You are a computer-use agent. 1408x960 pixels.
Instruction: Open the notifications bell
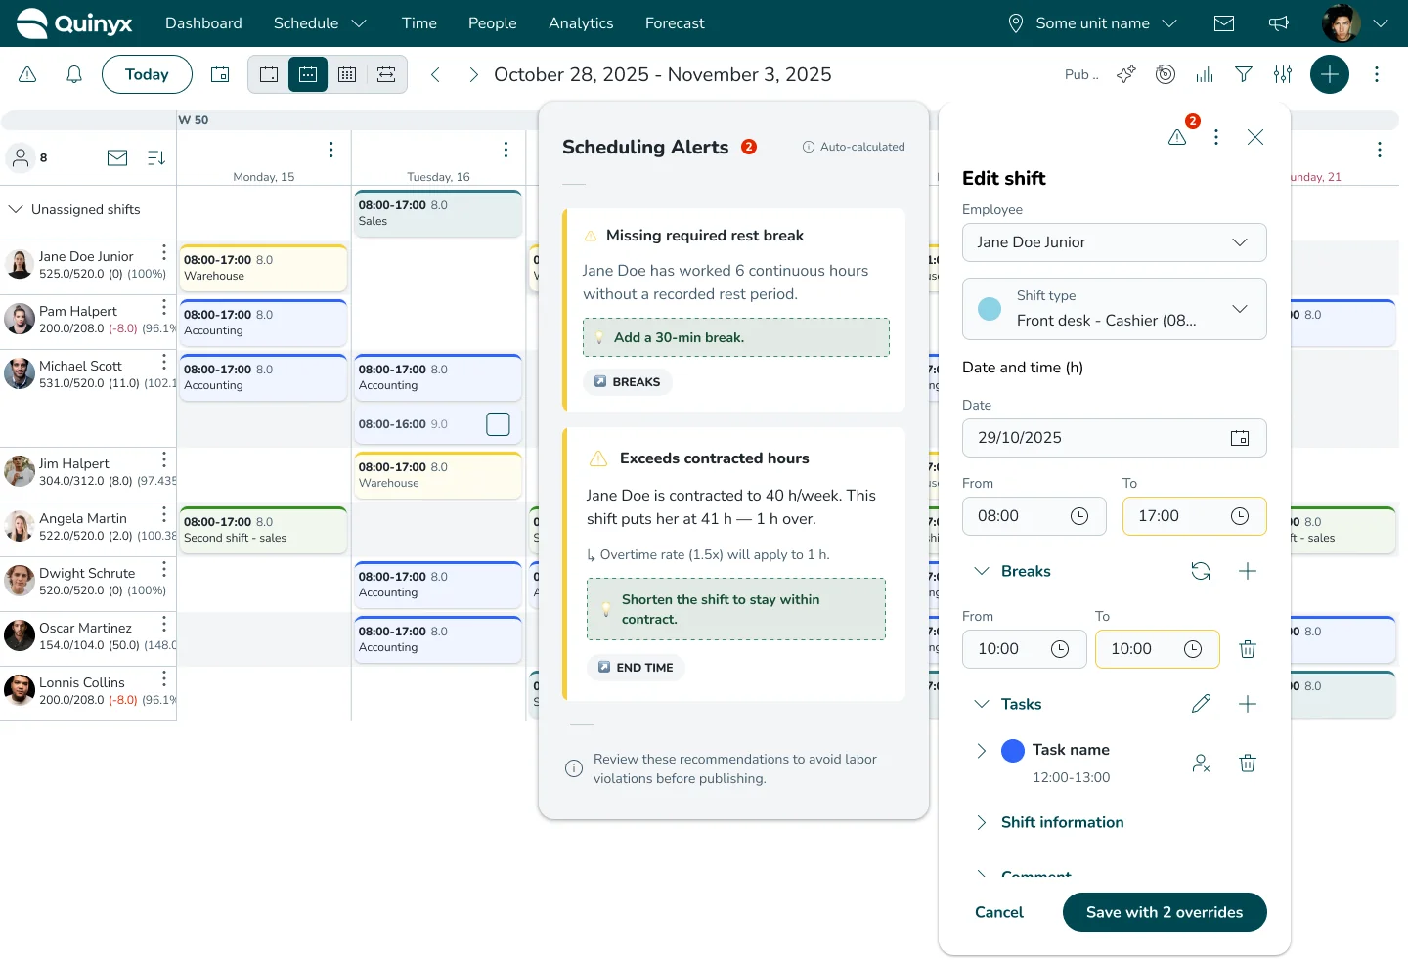click(x=74, y=74)
